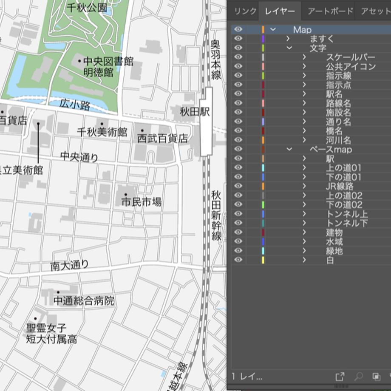Collapse the Map layer chevron
Image resolution: width=391 pixels, height=391 pixels.
click(273, 29)
